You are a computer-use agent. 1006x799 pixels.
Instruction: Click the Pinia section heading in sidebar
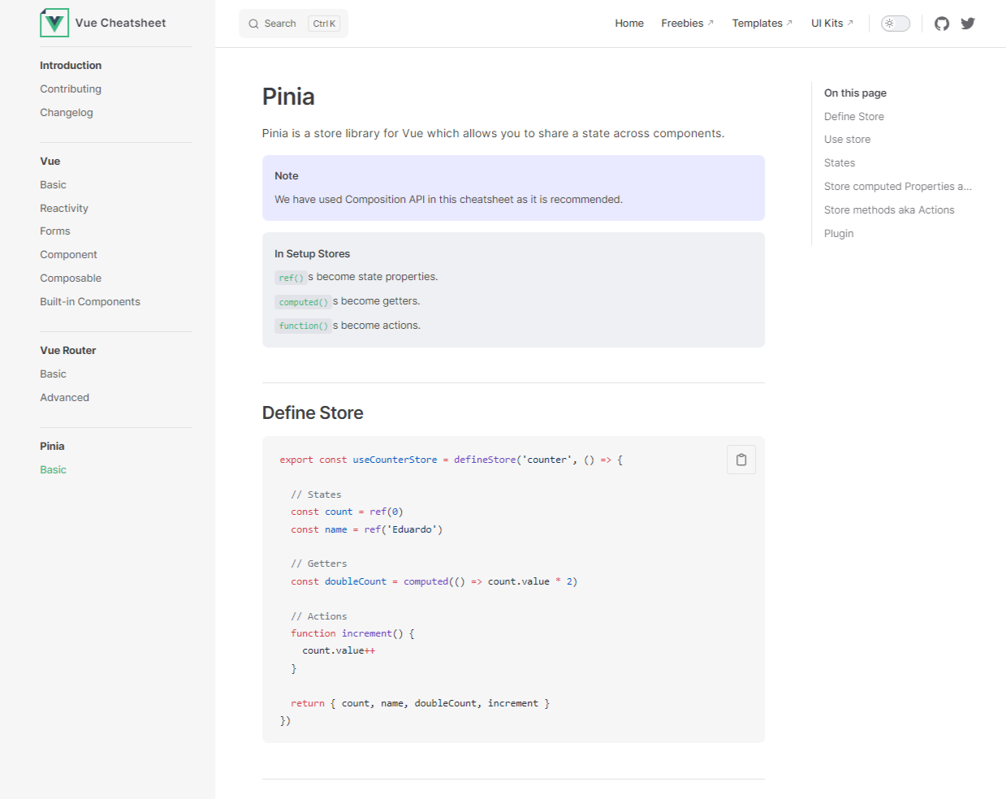52,447
